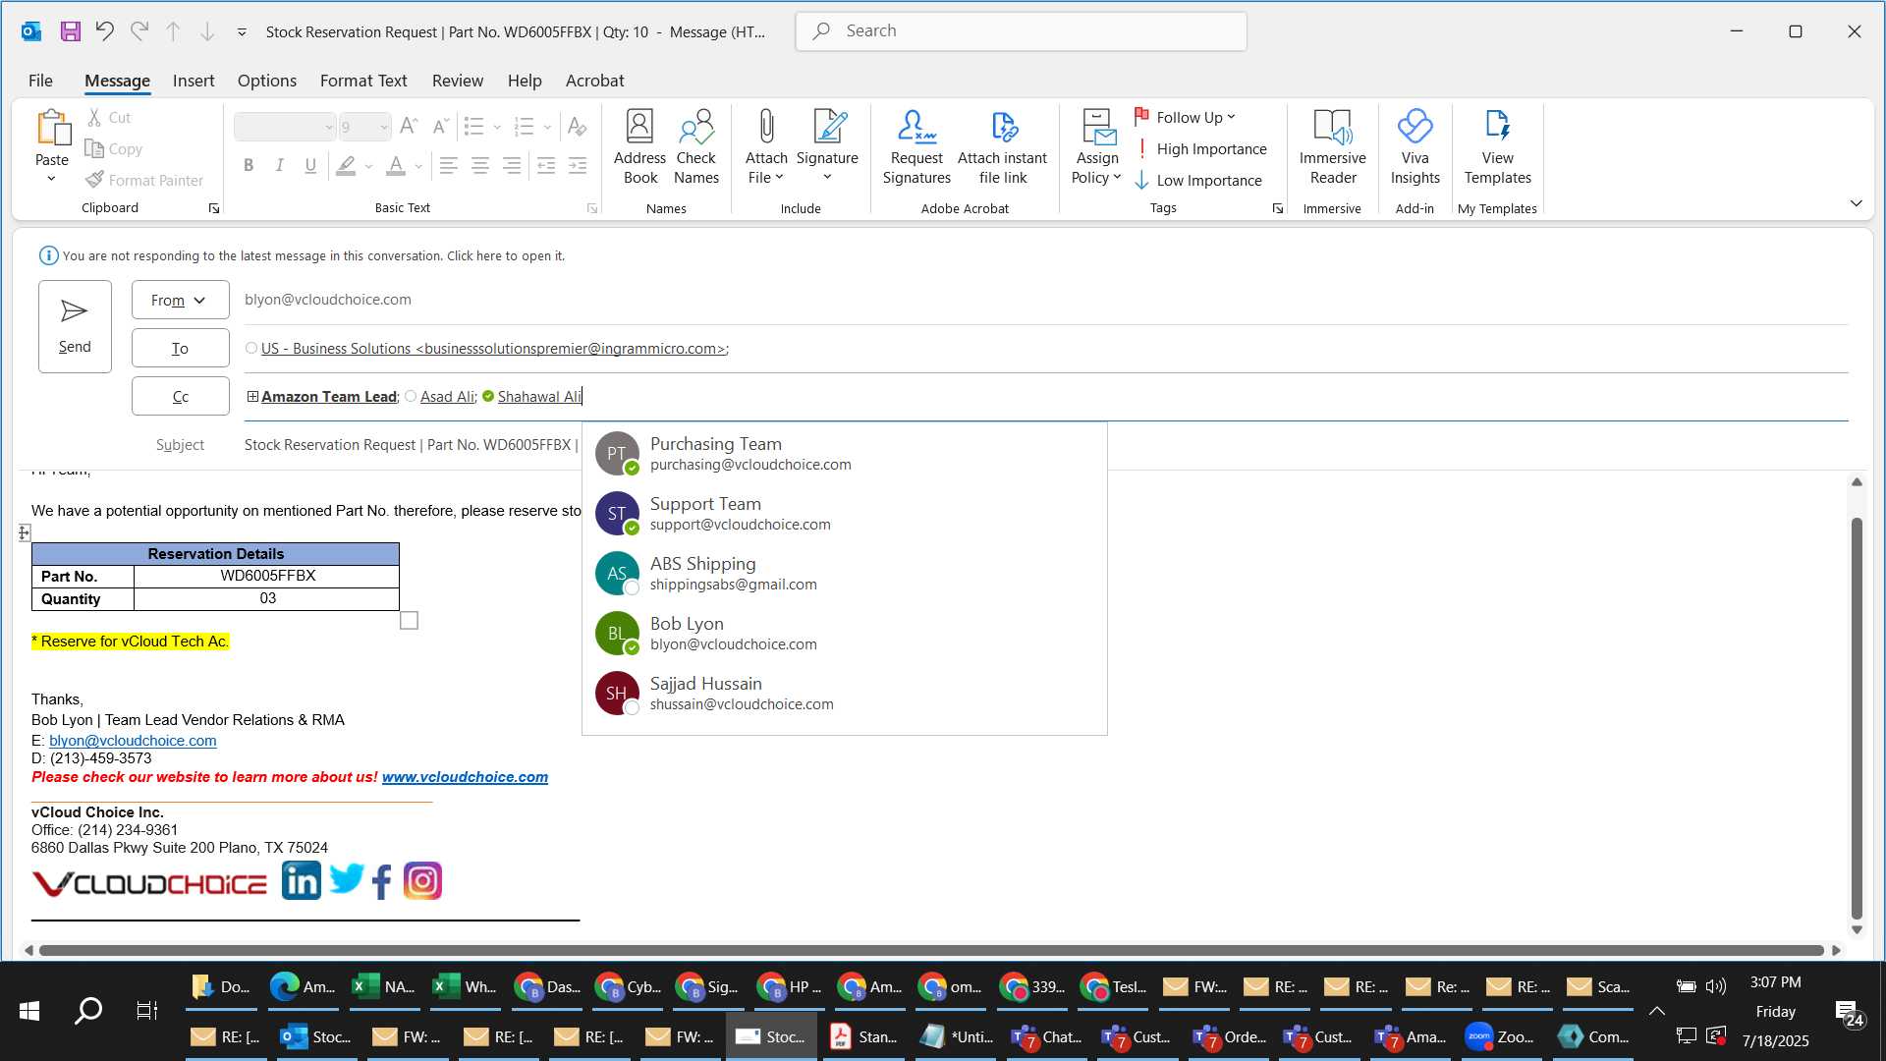The width and height of the screenshot is (1886, 1061).
Task: Select Sajjad Hussain suggestion
Action: (845, 694)
